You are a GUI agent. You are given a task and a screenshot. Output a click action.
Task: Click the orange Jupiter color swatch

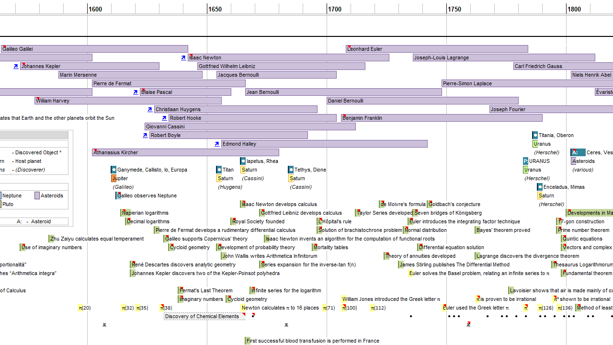coord(114,178)
